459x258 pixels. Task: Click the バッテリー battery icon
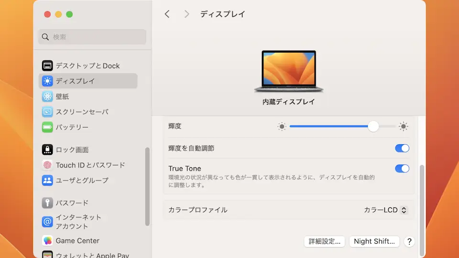tap(47, 127)
